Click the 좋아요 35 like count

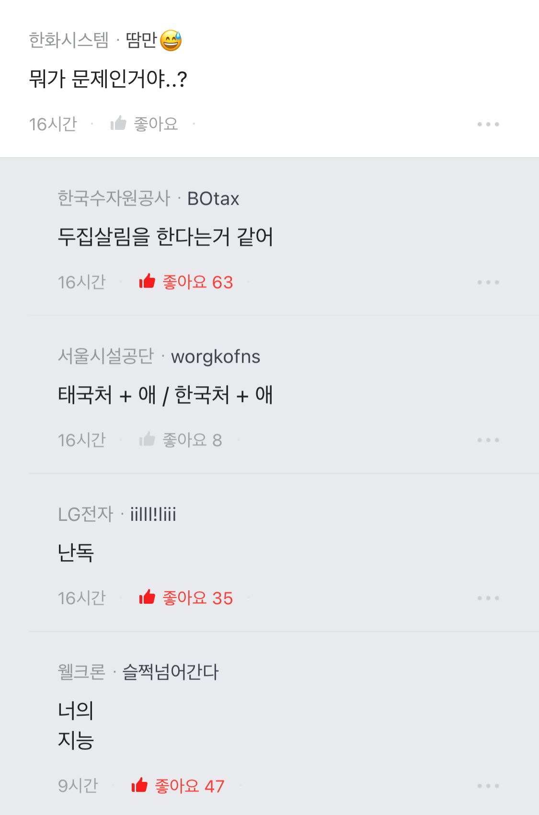click(x=197, y=598)
